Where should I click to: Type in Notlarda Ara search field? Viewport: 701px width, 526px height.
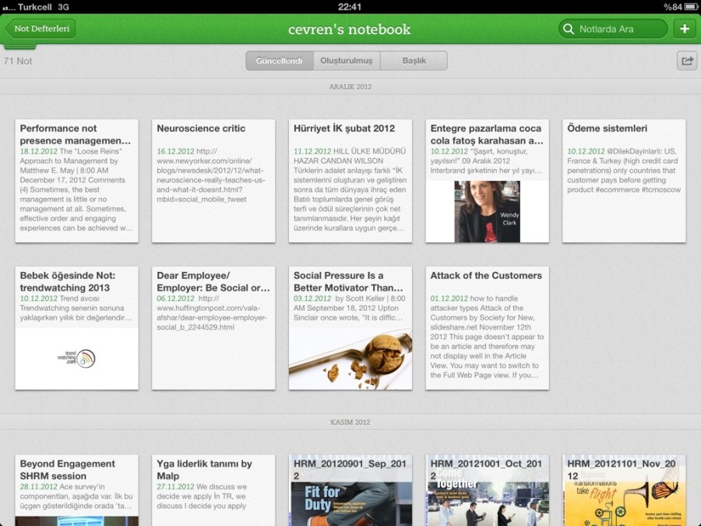pyautogui.click(x=619, y=30)
